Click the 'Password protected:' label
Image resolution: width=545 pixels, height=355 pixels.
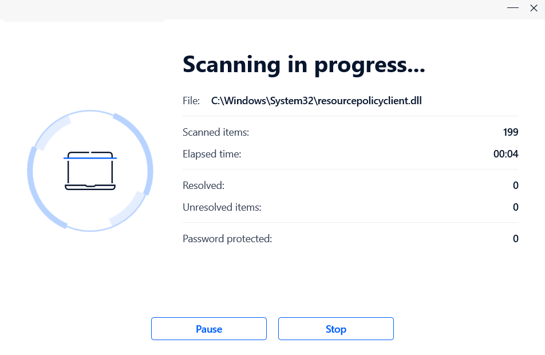[227, 239]
